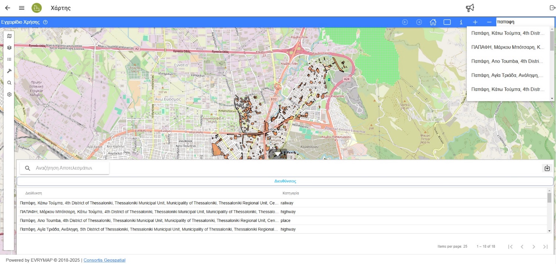
Task: Click the home extent icon
Action: (x=433, y=22)
